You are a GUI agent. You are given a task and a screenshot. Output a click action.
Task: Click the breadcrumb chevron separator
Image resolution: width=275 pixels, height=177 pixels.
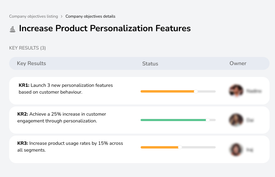[61, 17]
